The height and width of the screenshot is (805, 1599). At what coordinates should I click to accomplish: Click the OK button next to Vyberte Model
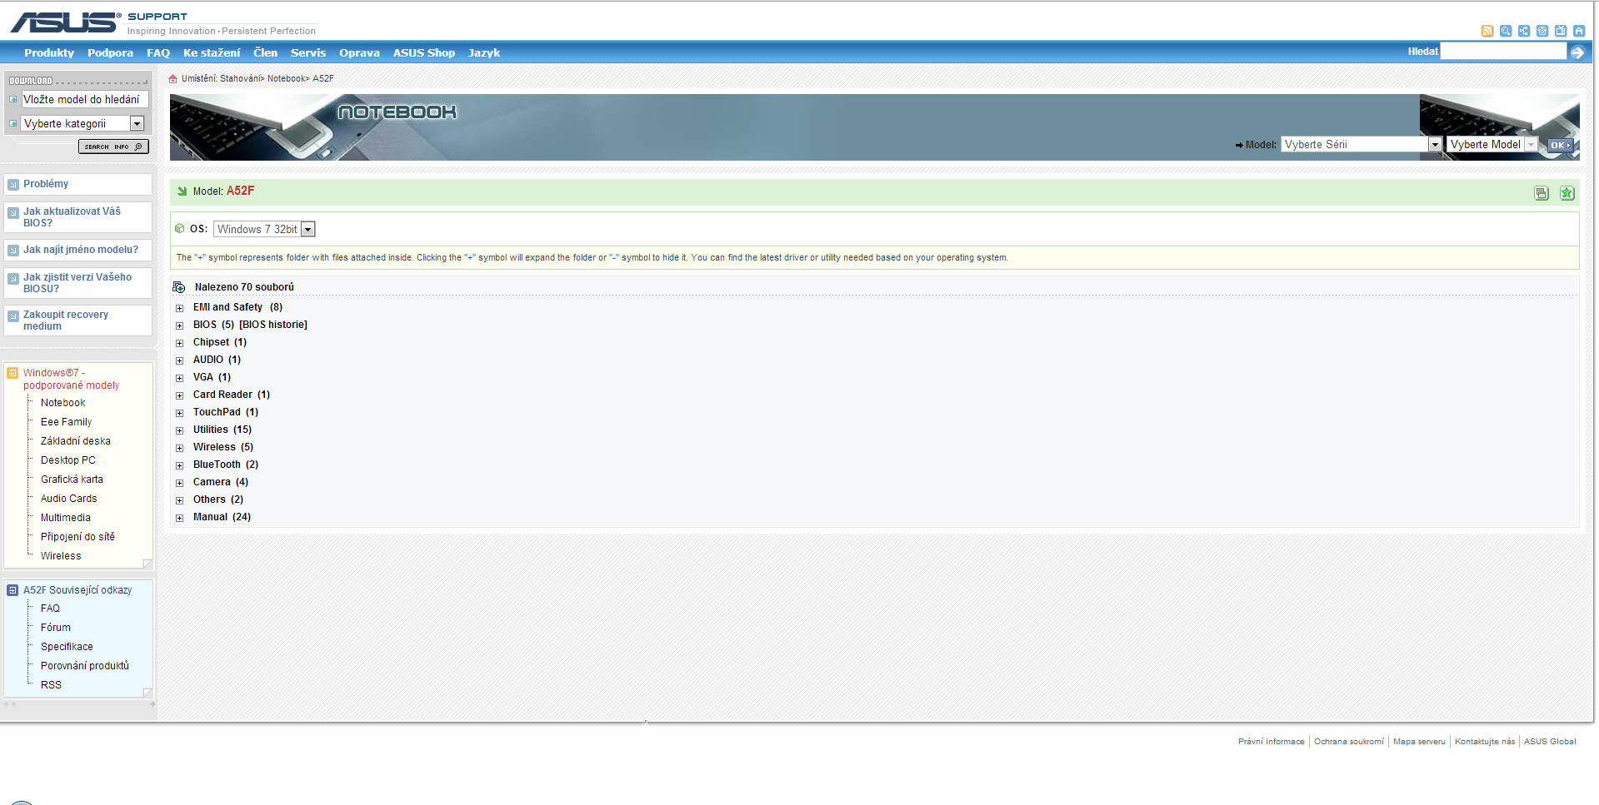(1560, 145)
